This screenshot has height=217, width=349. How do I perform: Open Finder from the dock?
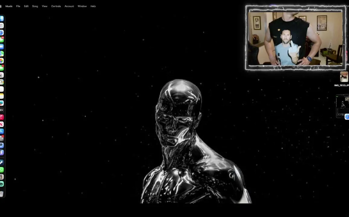(x=2, y=19)
